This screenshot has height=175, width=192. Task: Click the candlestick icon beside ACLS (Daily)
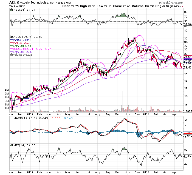coord(12,37)
